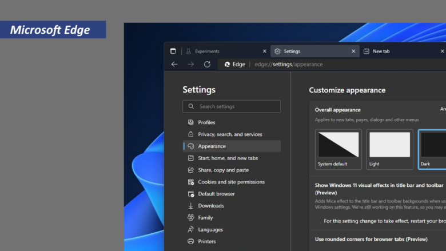Open the Printers settings section
The width and height of the screenshot is (446, 251).
click(232, 241)
